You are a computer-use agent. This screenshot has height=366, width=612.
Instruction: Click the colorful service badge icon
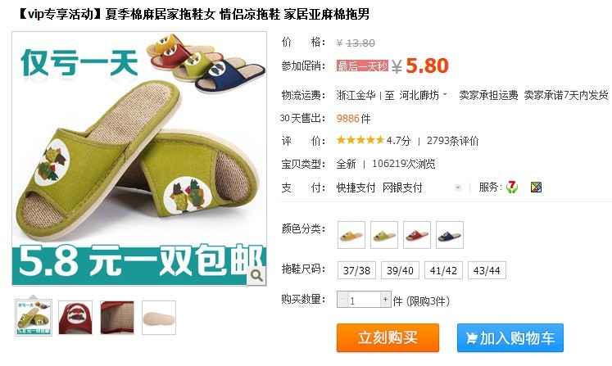pyautogui.click(x=537, y=188)
